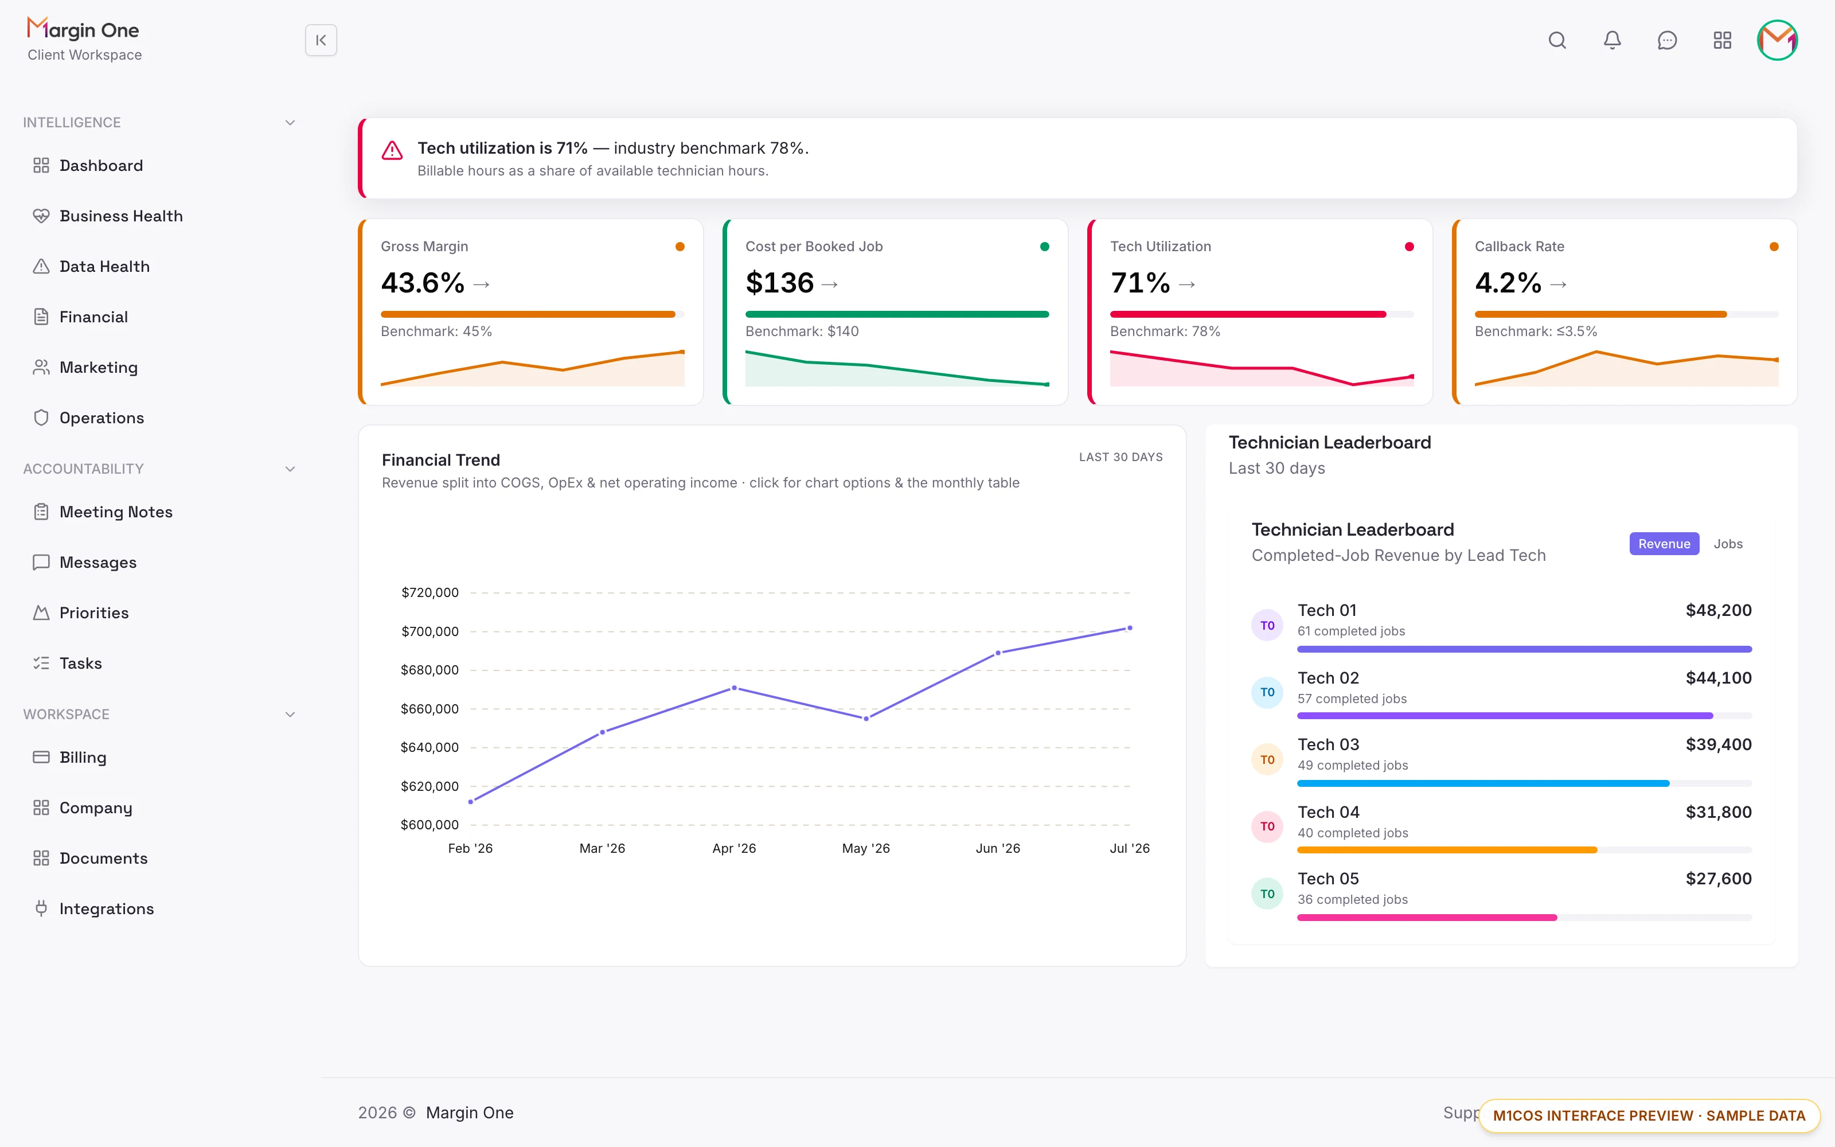Viewport: 1835px width, 1147px height.
Task: Click the M1COS Interface Preview badge
Action: 1649,1115
